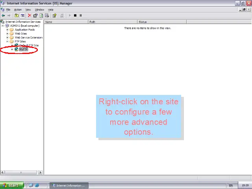Viewport: 252px width, 189px height.
Task: Expand the Default FTP Site node
Action: [12, 46]
